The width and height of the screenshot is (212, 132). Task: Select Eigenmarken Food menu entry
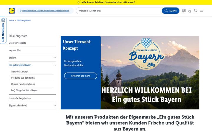[x=18, y=106]
